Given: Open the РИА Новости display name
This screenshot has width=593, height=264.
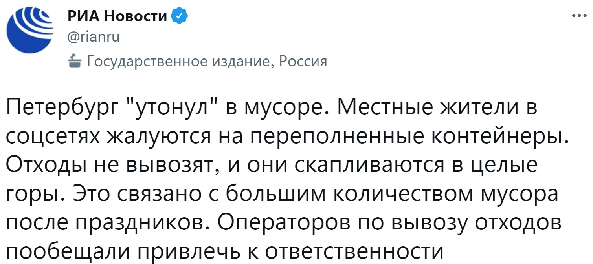Looking at the screenshot, I should coord(118,16).
